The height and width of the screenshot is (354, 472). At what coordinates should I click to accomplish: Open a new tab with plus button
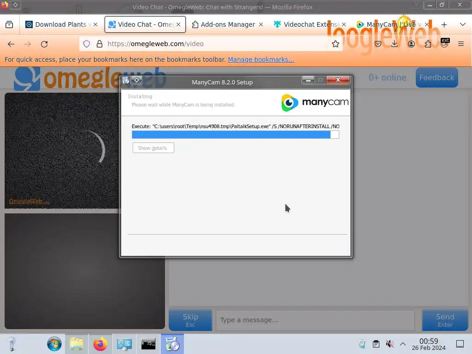(x=444, y=25)
